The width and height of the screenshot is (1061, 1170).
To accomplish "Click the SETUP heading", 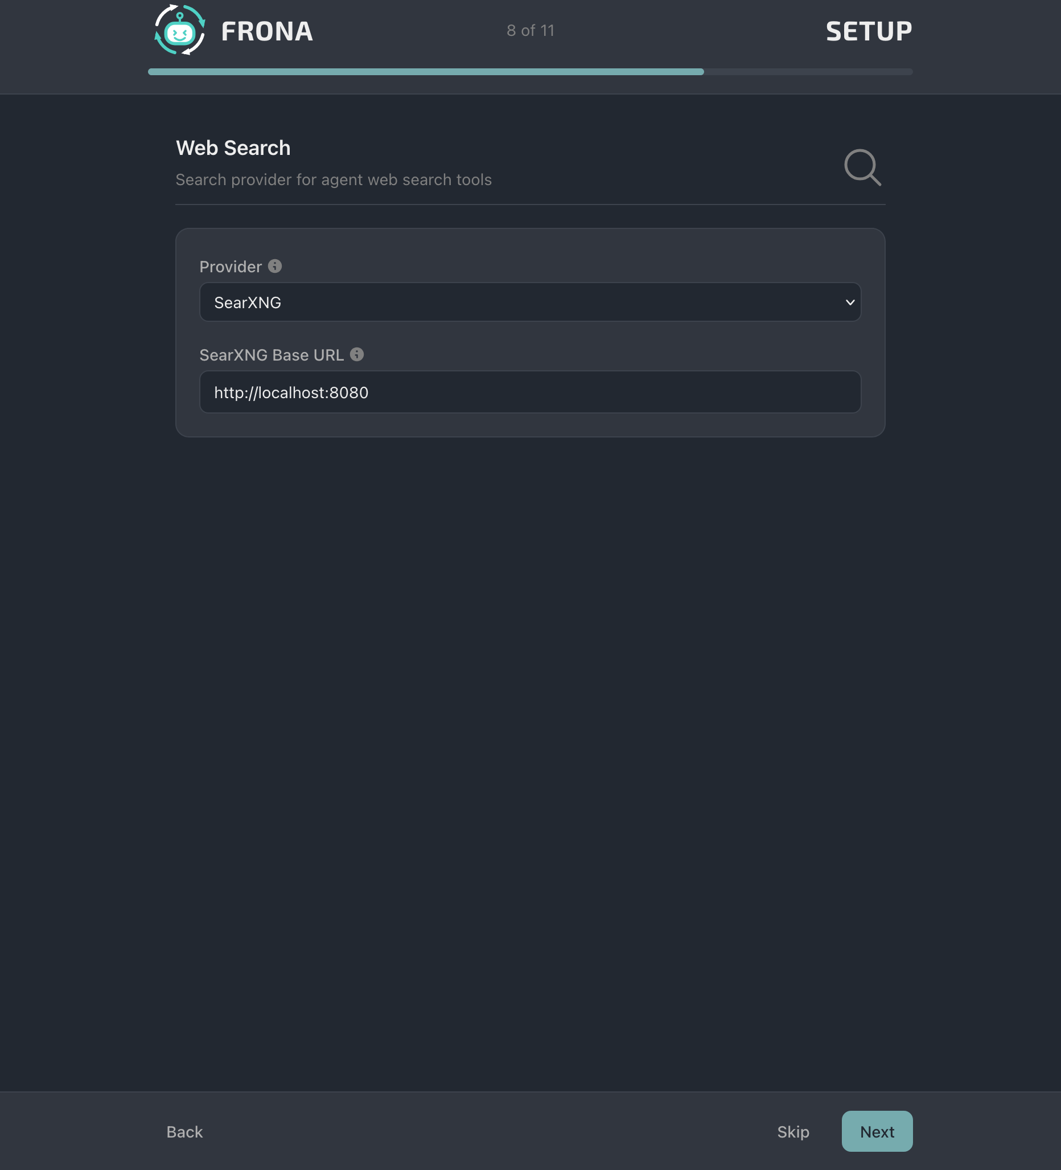I will click(868, 30).
